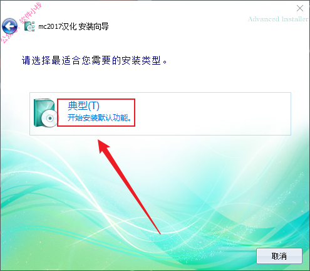Click the mc2017汉化 安装向导 title text
The image size is (310, 271).
coord(73,26)
